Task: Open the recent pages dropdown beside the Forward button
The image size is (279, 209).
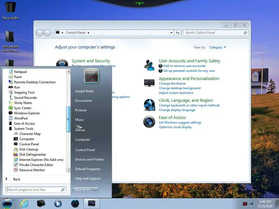Action: 52,33
